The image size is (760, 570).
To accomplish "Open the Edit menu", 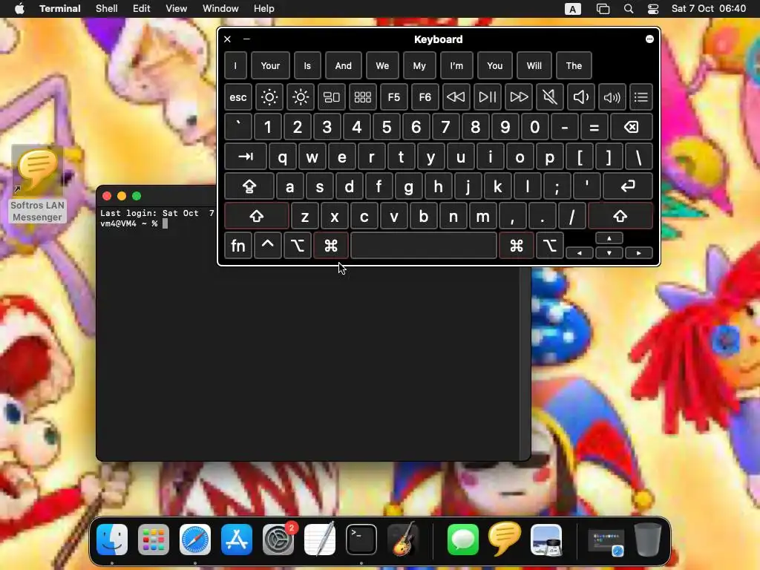I will coord(141,9).
